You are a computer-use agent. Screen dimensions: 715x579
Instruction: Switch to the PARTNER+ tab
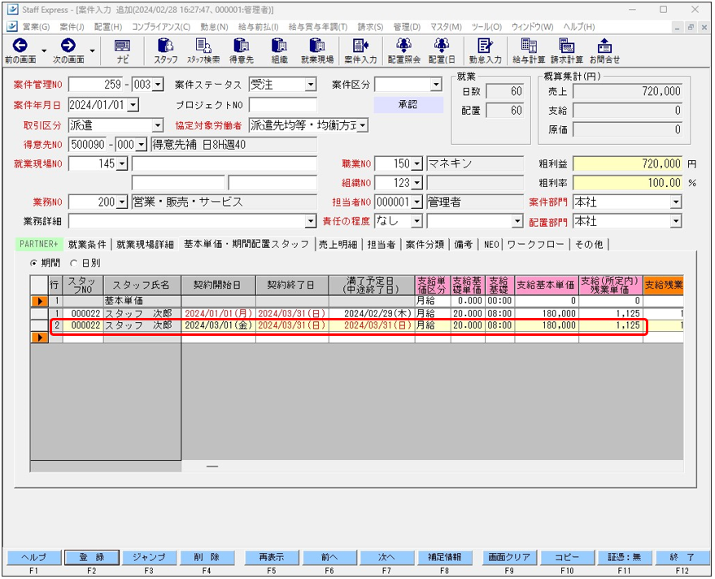[39, 244]
